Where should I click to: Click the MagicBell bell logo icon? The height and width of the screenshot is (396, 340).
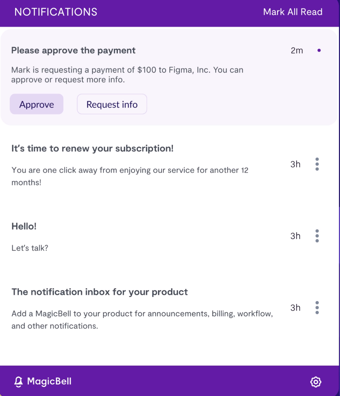tap(18, 382)
